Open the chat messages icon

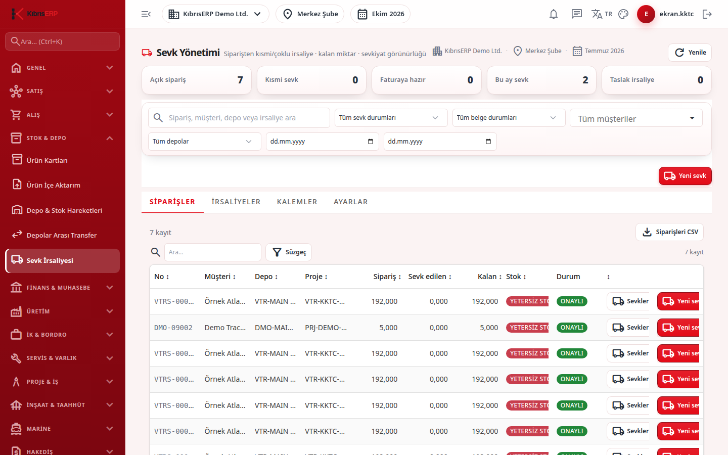577,14
